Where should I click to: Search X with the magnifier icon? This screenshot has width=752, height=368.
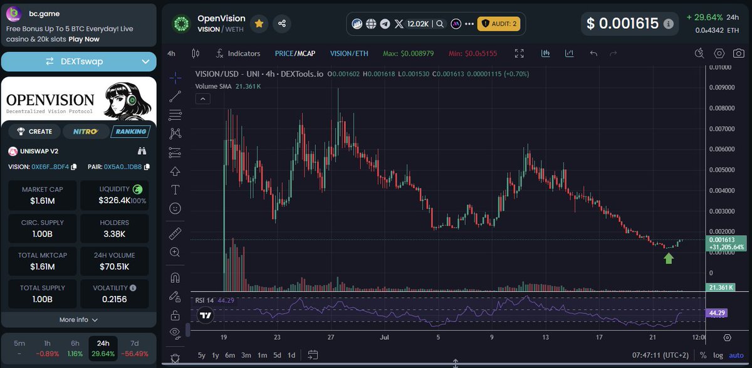coord(440,24)
